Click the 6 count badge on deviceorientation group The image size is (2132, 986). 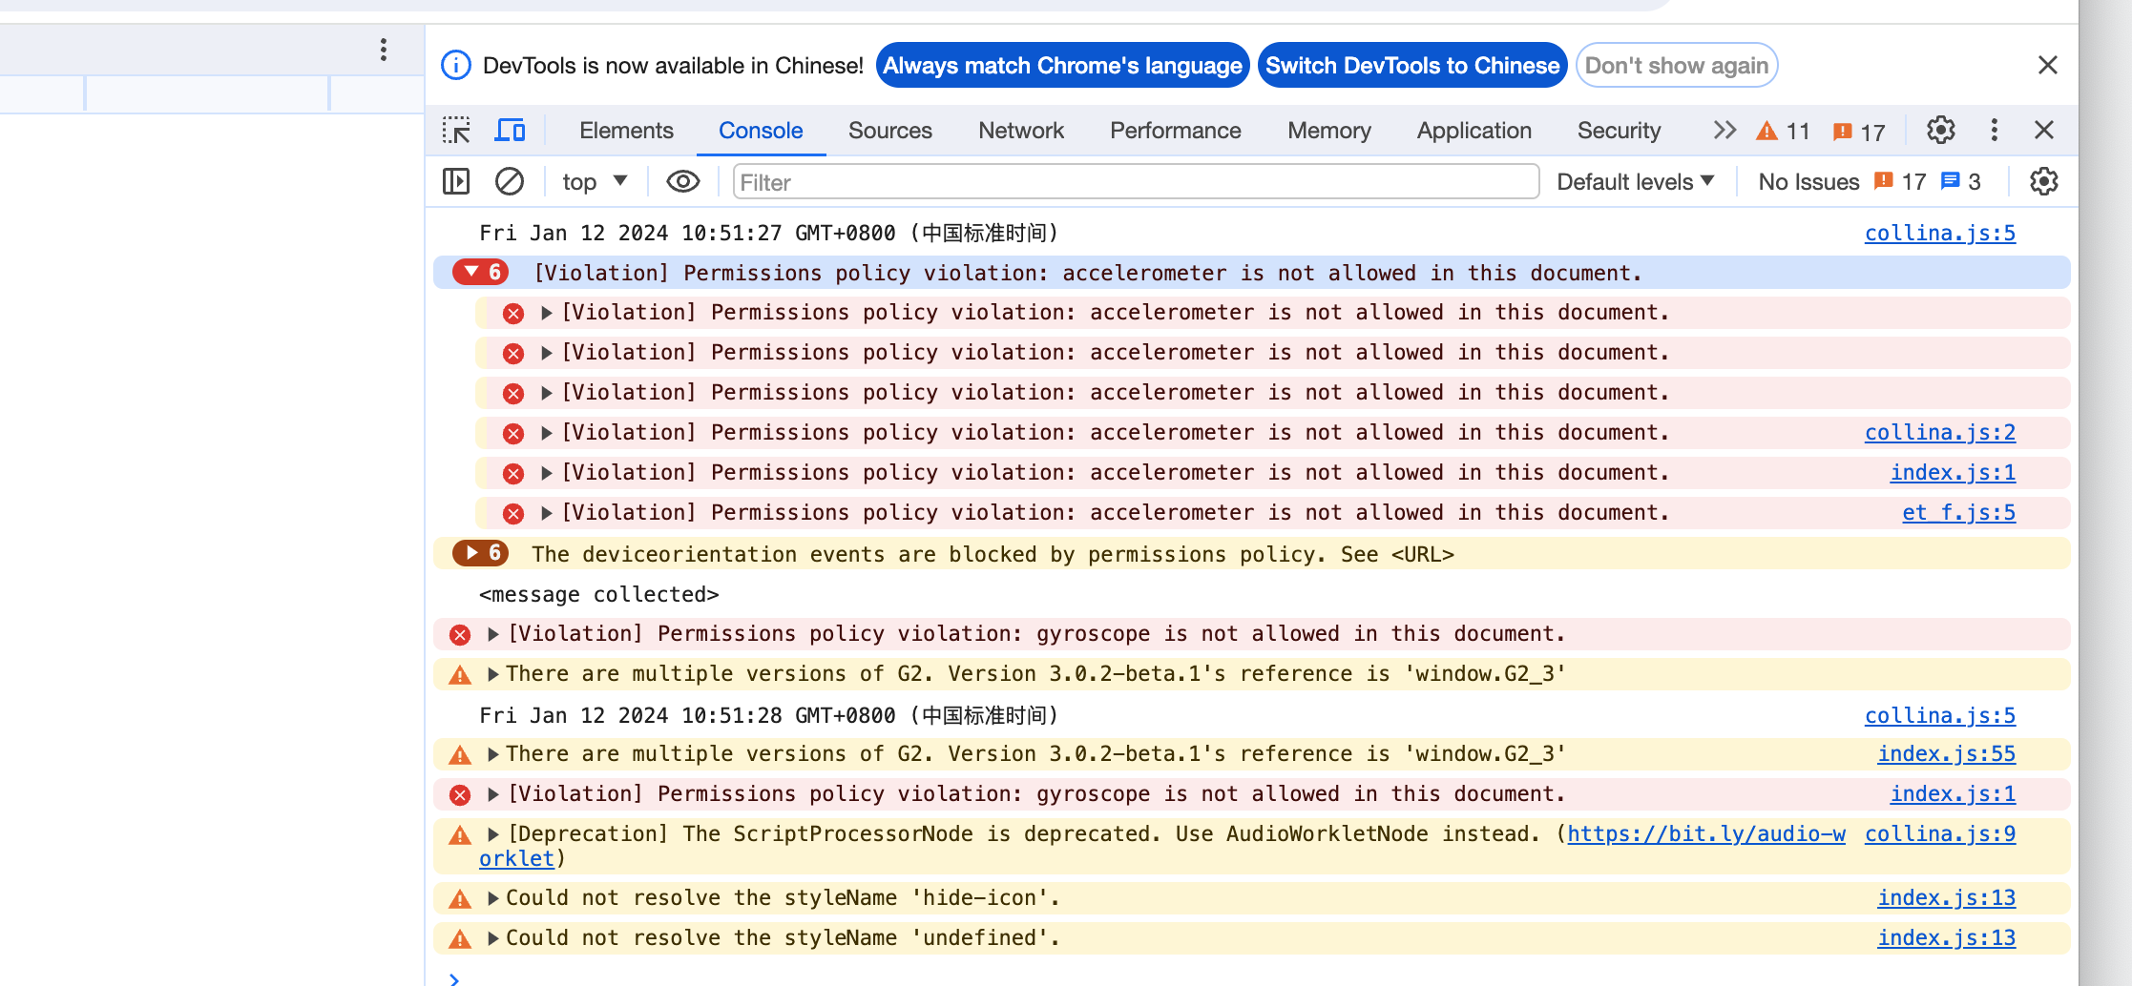[x=481, y=553]
